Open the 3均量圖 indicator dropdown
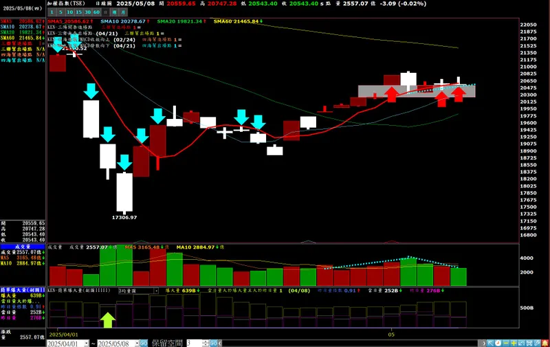The height and width of the screenshot is (347, 550). click(156, 291)
